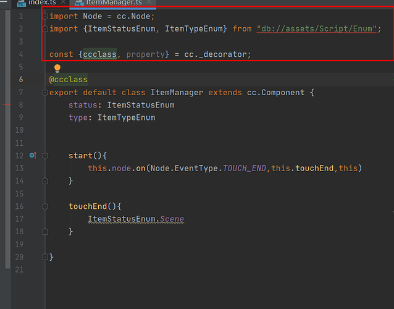Click the import path "db://assets/Script/Enum"
The image size is (394, 309).
coord(317,29)
